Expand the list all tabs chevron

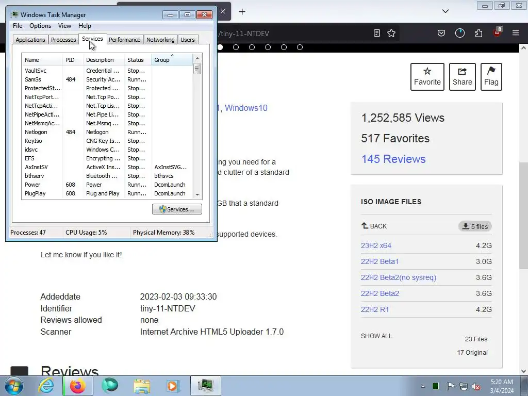click(445, 11)
